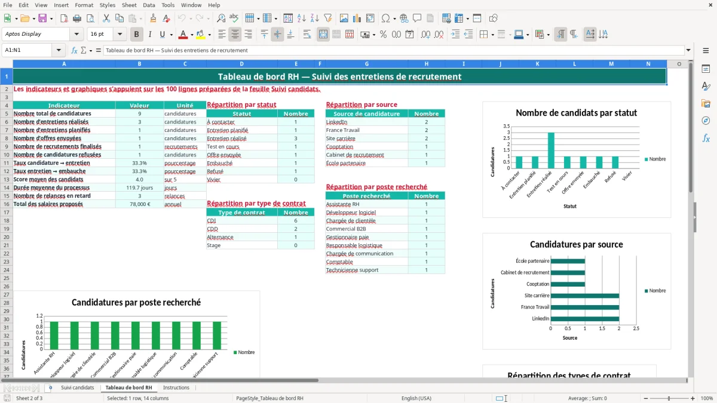Viewport: 717px width, 403px height.
Task: Insert an image via toolbar icon
Action: [x=344, y=19]
